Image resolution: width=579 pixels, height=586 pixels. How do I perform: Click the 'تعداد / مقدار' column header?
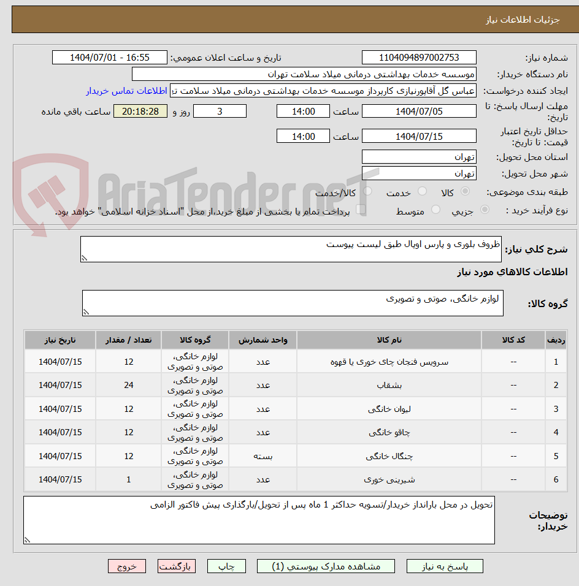[x=128, y=340]
